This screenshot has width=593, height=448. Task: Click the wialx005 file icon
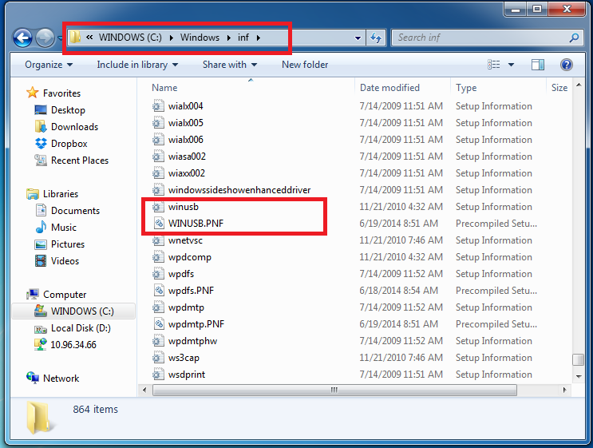pos(159,123)
